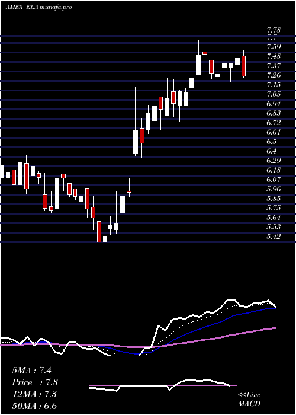Click the <<Live MACD label
Screen dimensions: 296x415
[249, 400]
